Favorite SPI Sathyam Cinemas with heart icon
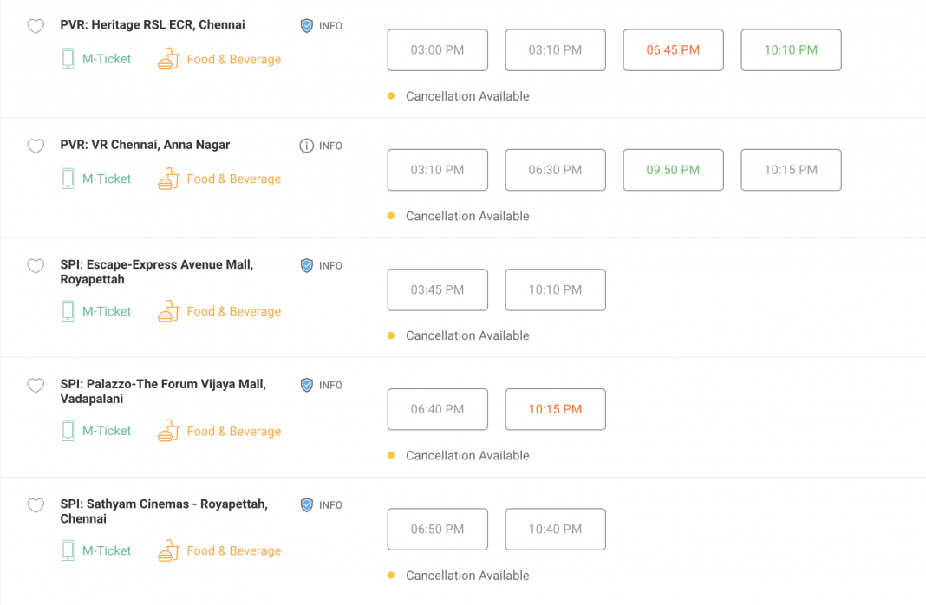Image resolution: width=926 pixels, height=605 pixels. (36, 505)
